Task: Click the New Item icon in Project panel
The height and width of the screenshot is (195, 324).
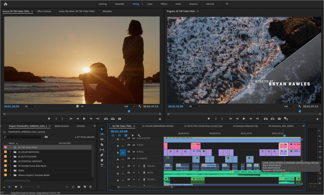Action: click(85, 187)
